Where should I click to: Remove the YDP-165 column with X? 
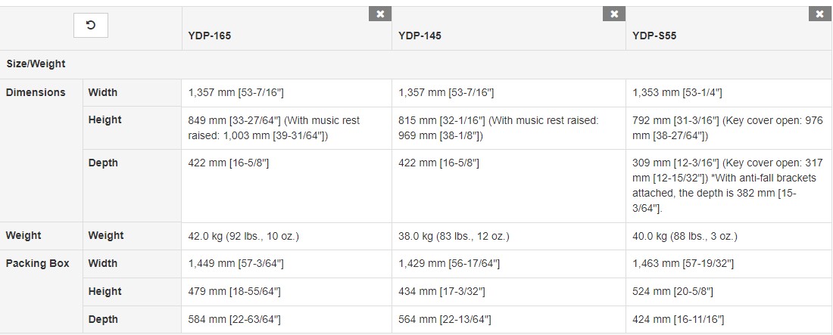(380, 14)
